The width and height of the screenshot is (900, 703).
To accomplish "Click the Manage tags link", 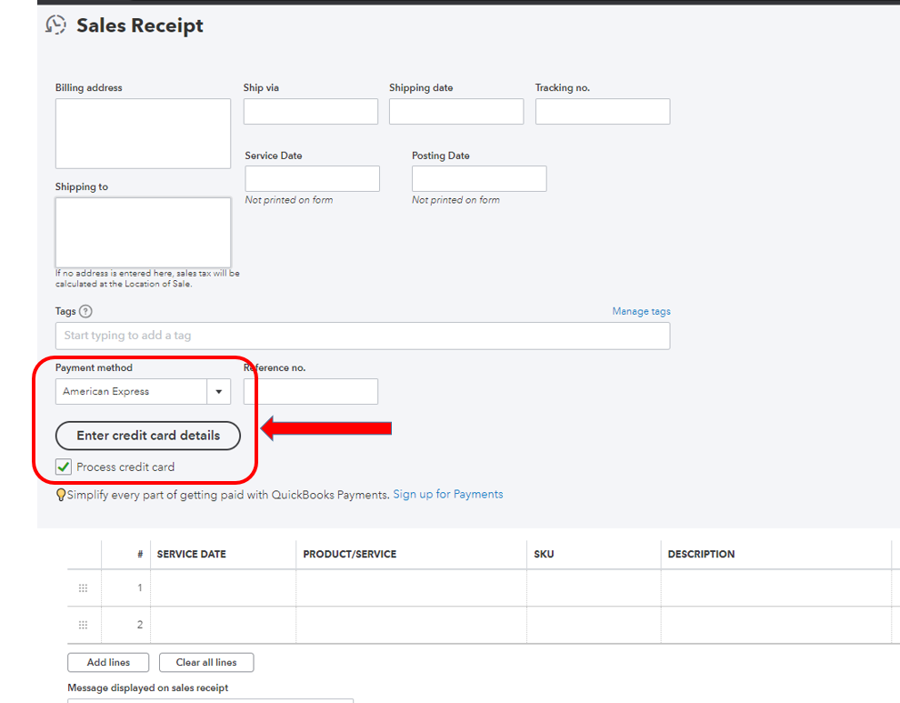I will click(x=641, y=311).
